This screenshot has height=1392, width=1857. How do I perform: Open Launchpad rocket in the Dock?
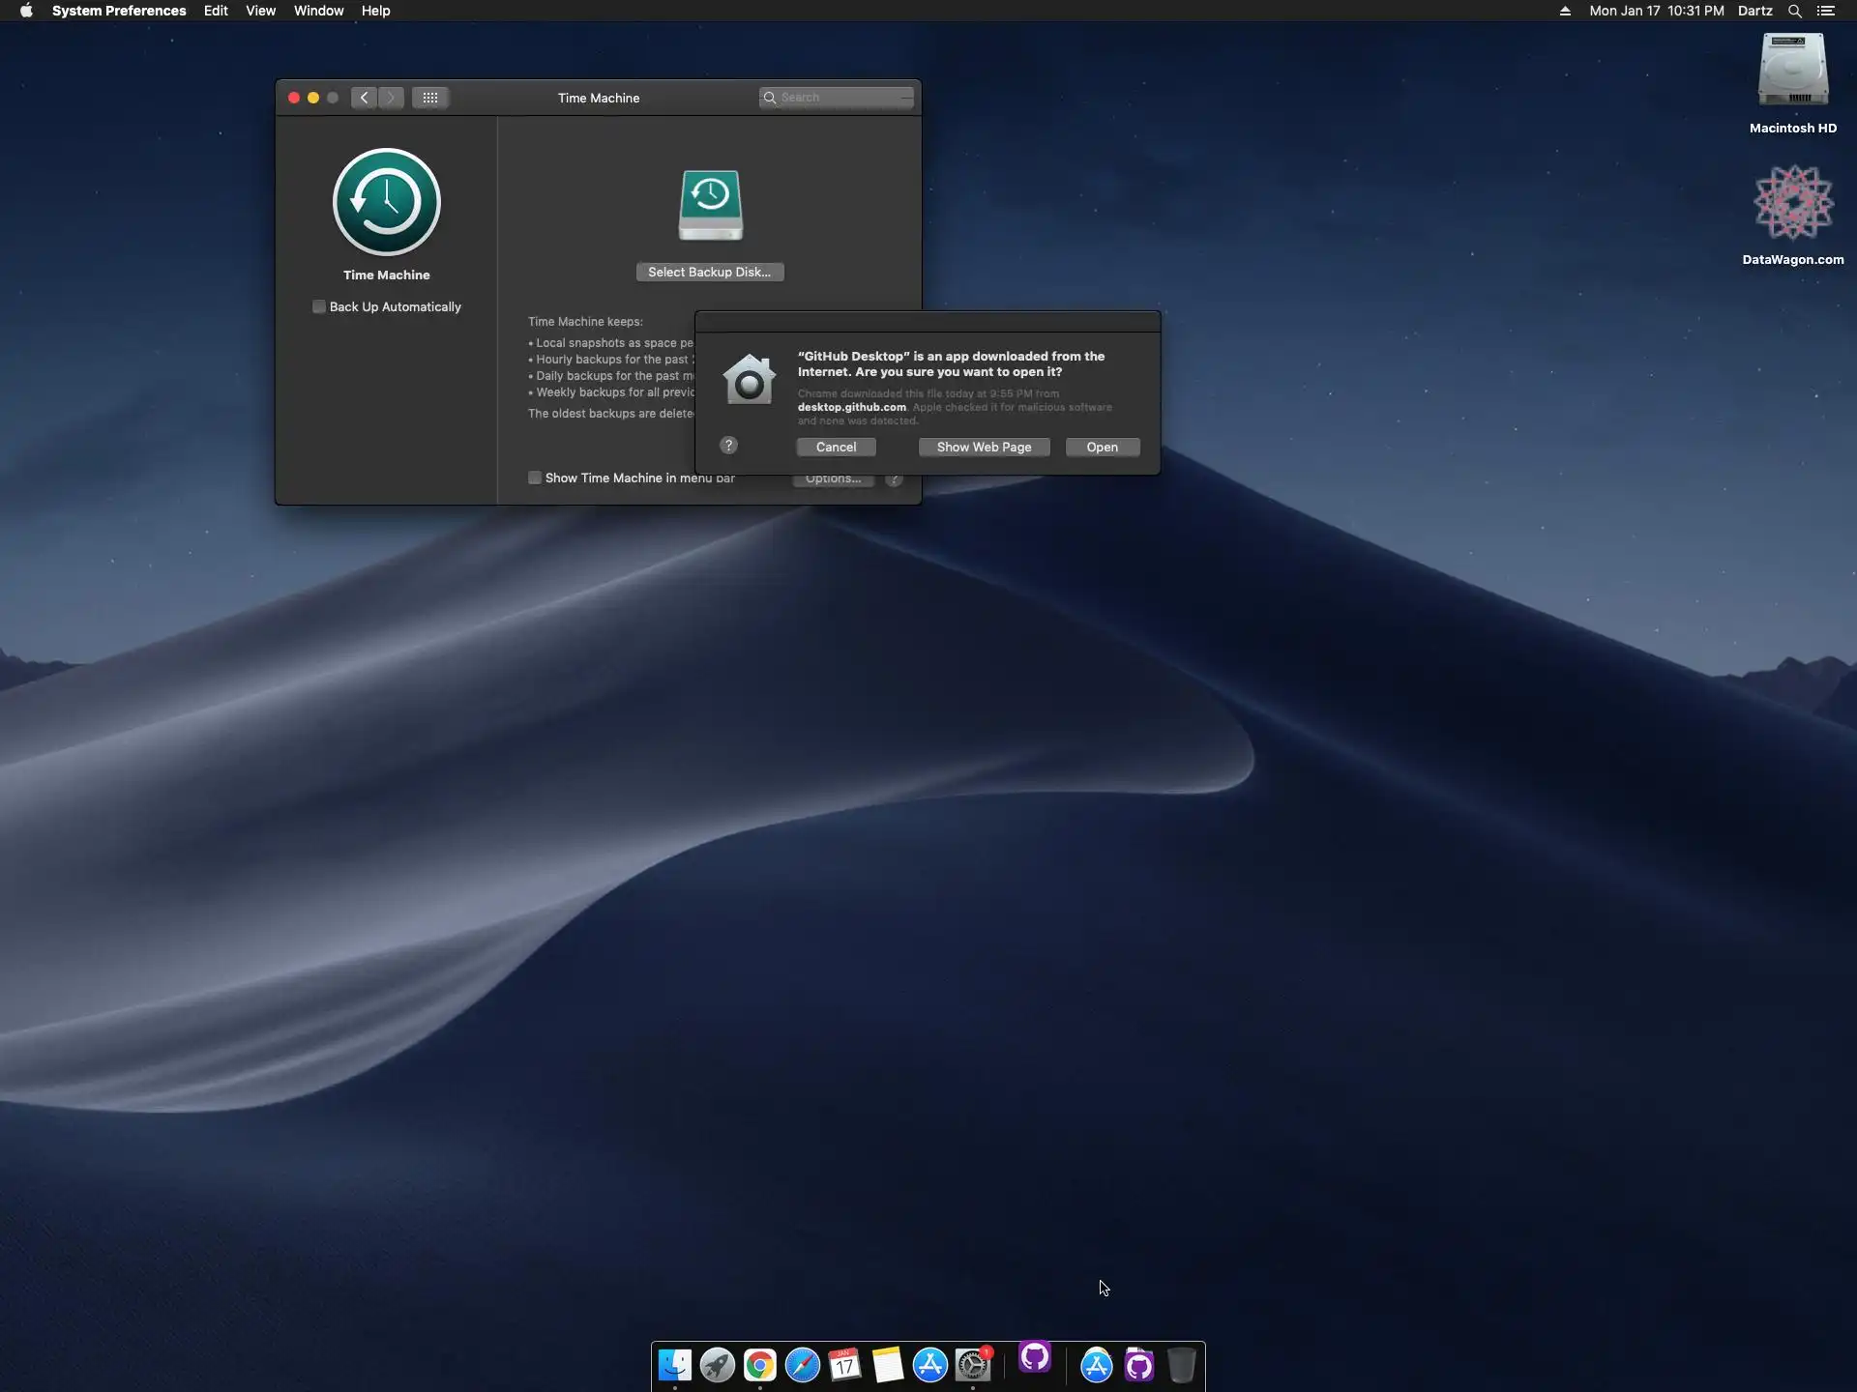(x=718, y=1365)
